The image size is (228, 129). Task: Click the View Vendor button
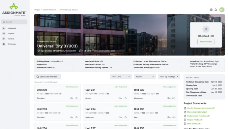coord(206,42)
